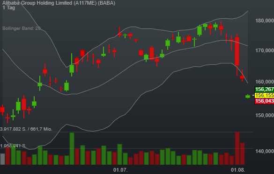This screenshot has height=174, width=274.
Task: Click the gray first volume bar
Action: (x=2, y=159)
